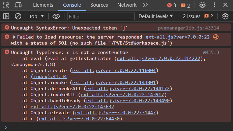Open DevTools settings gear in top bar

coord(202,5)
